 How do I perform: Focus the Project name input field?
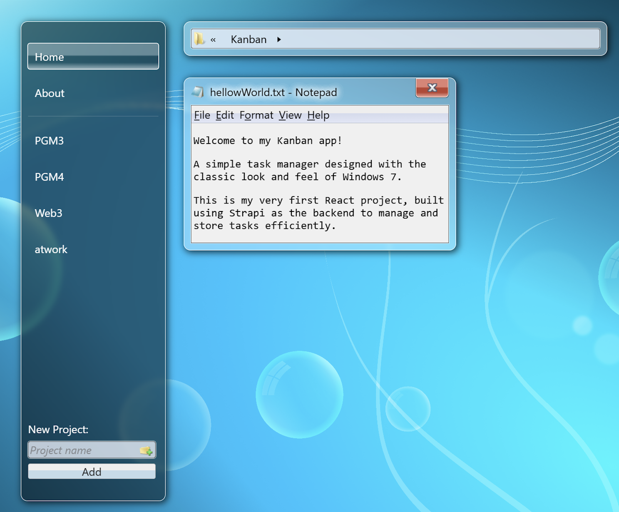click(83, 450)
